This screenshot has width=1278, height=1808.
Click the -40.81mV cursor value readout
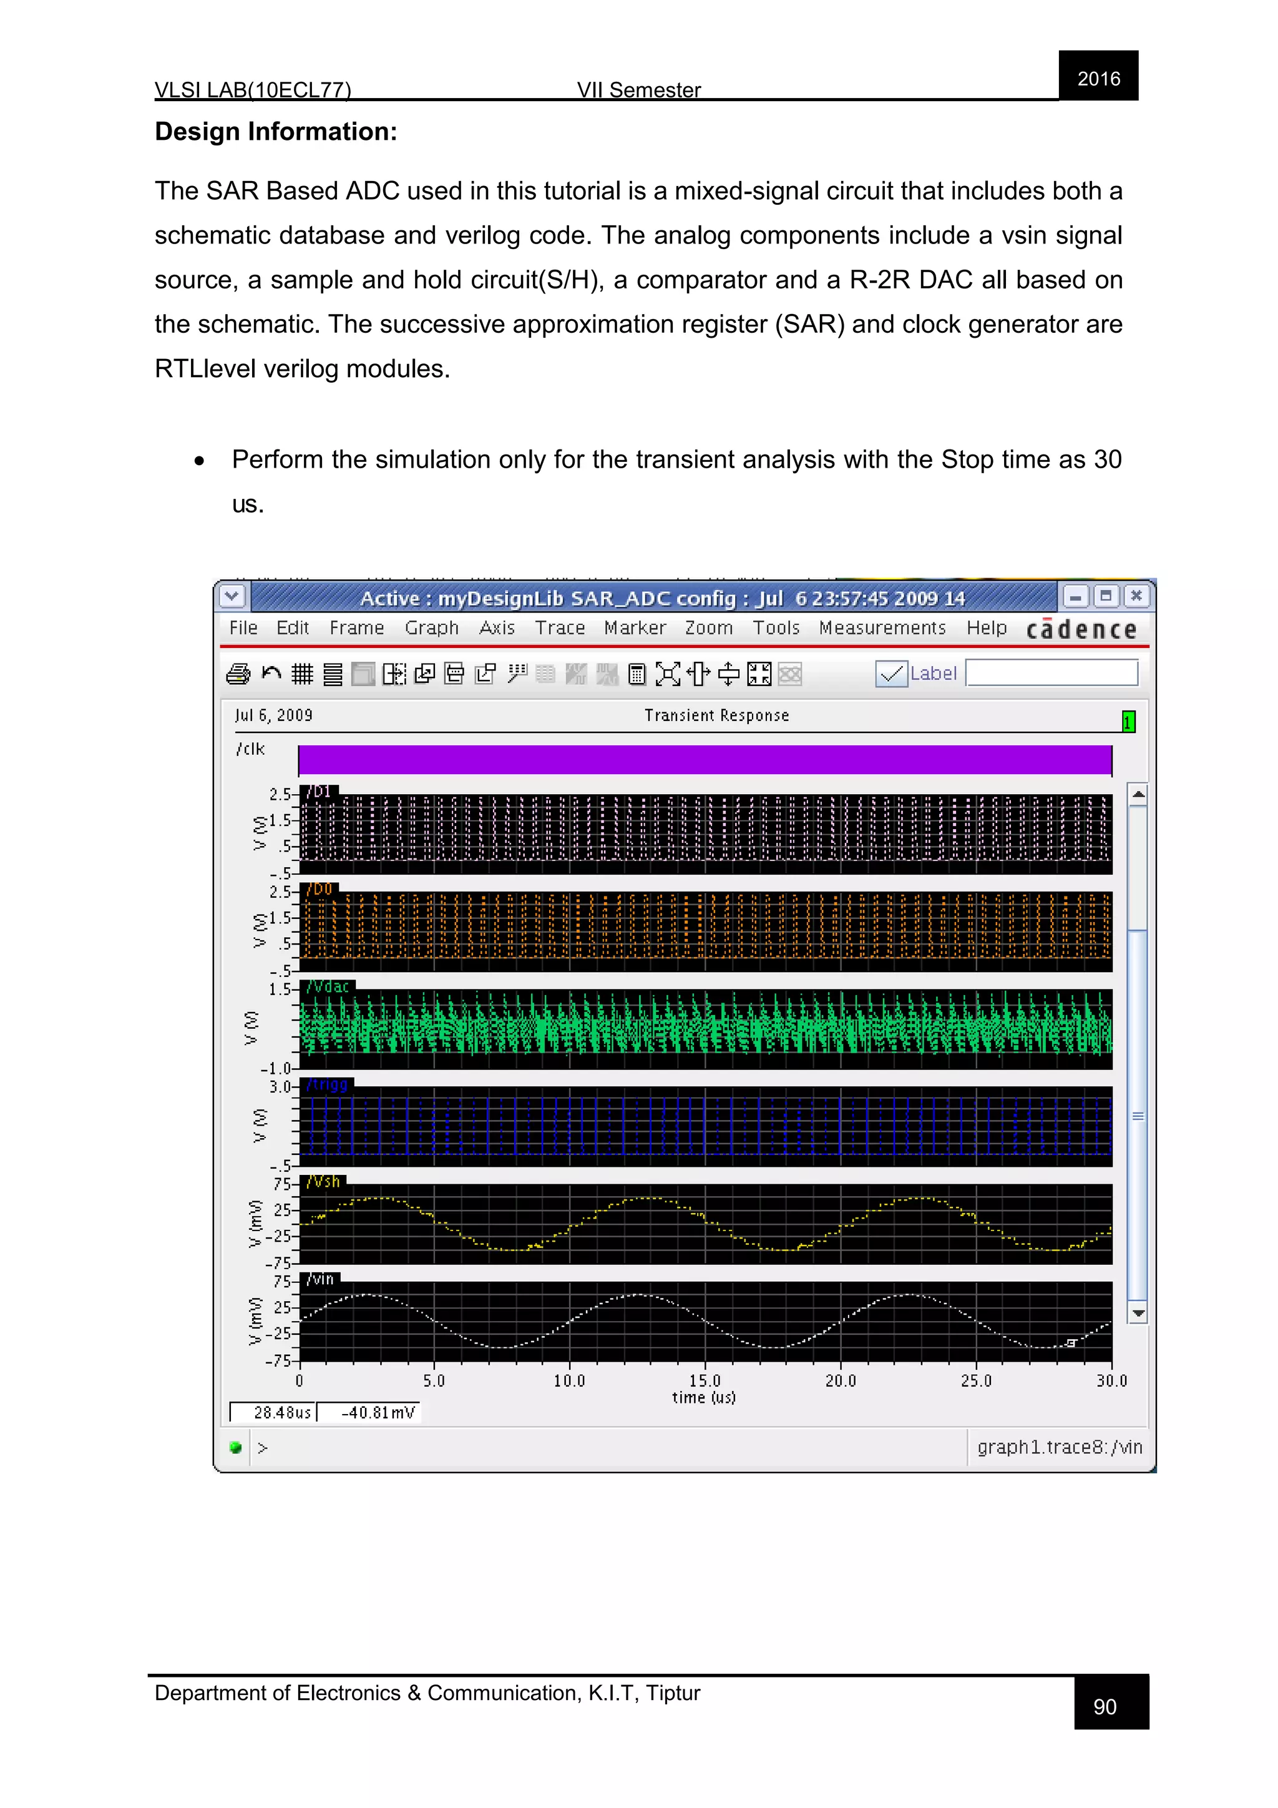pyautogui.click(x=369, y=1412)
